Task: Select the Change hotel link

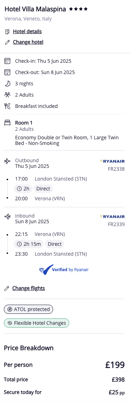Action: 28,42
